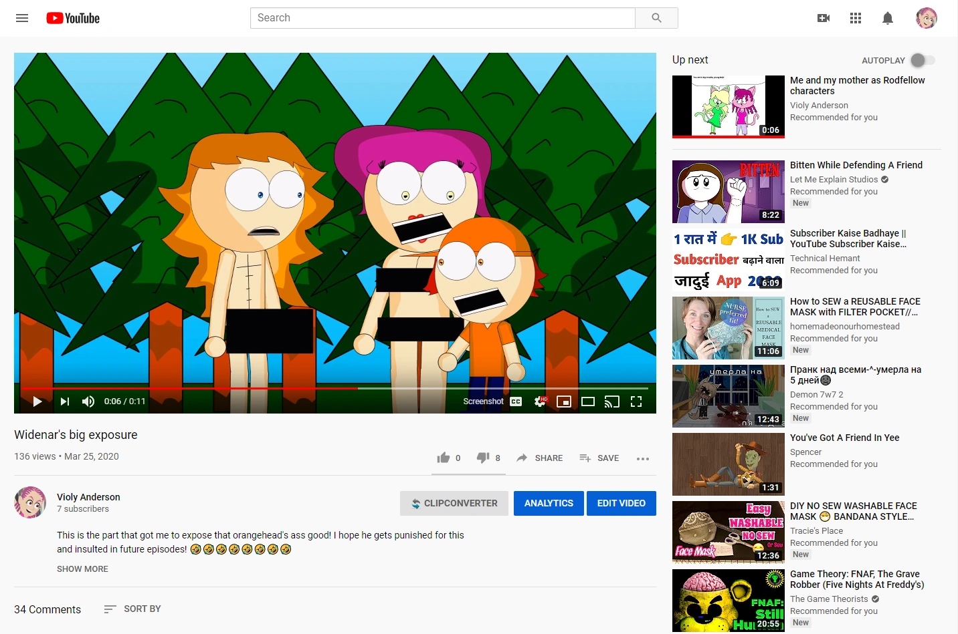
Task: Open the Spencer channel
Action: click(x=805, y=452)
